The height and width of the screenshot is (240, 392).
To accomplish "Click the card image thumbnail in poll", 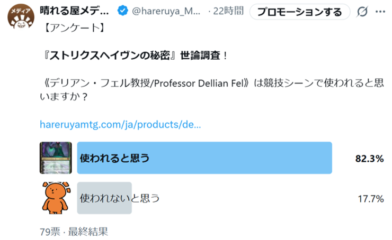I will pyautogui.click(x=56, y=158).
